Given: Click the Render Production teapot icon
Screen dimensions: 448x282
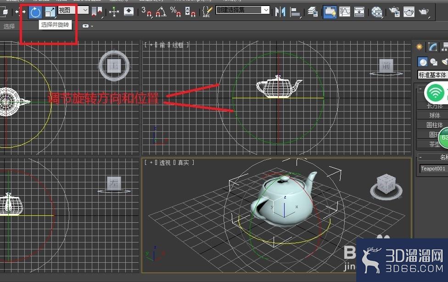Looking at the screenshot, I should [x=424, y=12].
